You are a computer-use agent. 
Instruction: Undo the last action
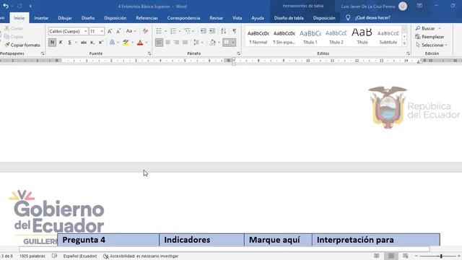point(6,6)
